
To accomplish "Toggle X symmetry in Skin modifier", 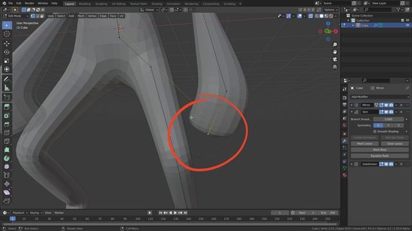I will (378, 126).
